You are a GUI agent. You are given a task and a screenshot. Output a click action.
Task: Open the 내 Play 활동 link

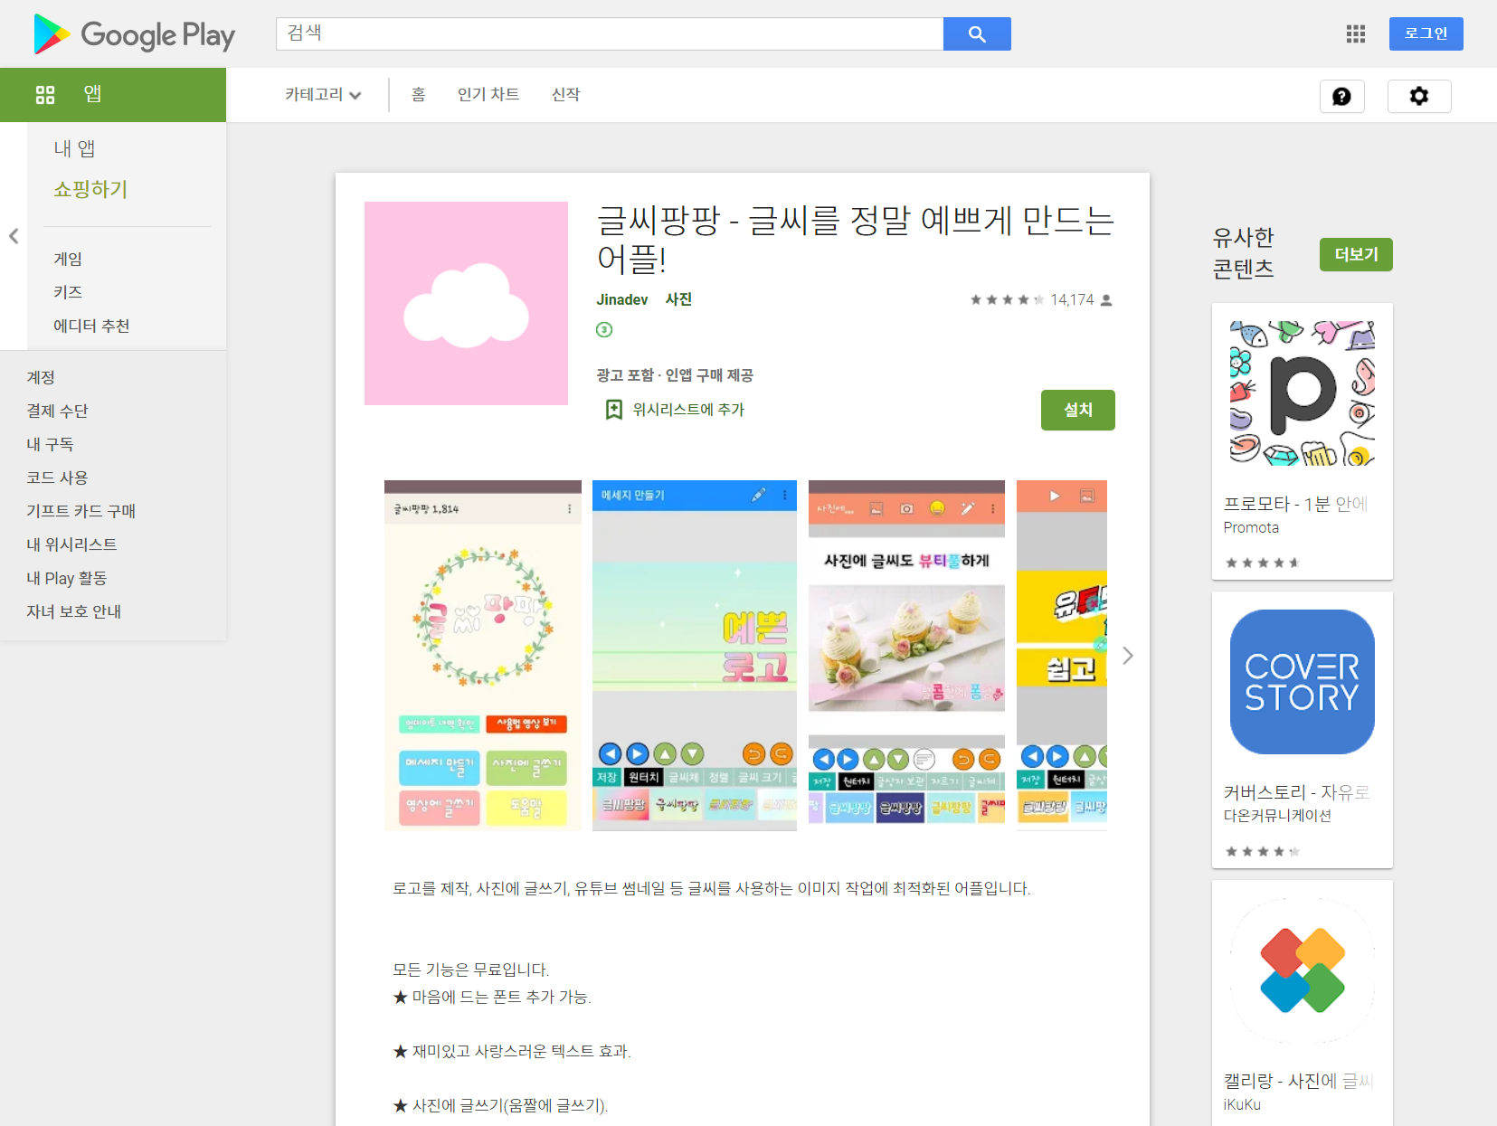click(x=66, y=578)
